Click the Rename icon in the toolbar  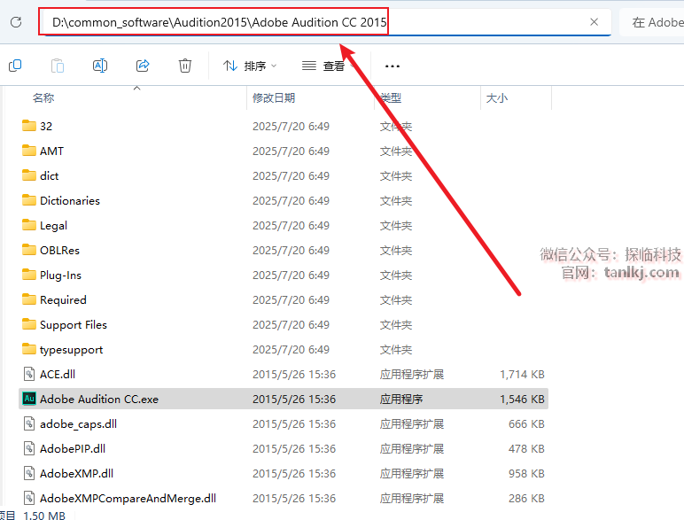pos(100,66)
